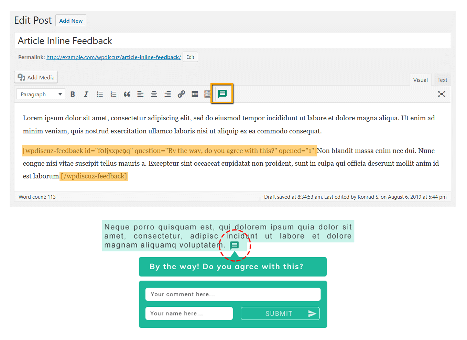Image resolution: width=467 pixels, height=340 pixels.
Task: Apply italic formatting
Action: coord(86,94)
